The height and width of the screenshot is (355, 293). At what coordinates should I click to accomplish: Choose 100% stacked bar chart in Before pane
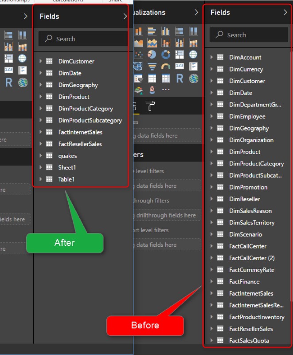point(179,31)
